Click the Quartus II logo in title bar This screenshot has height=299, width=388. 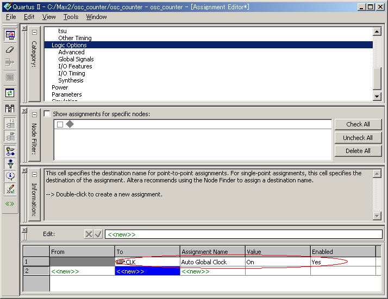click(8, 7)
